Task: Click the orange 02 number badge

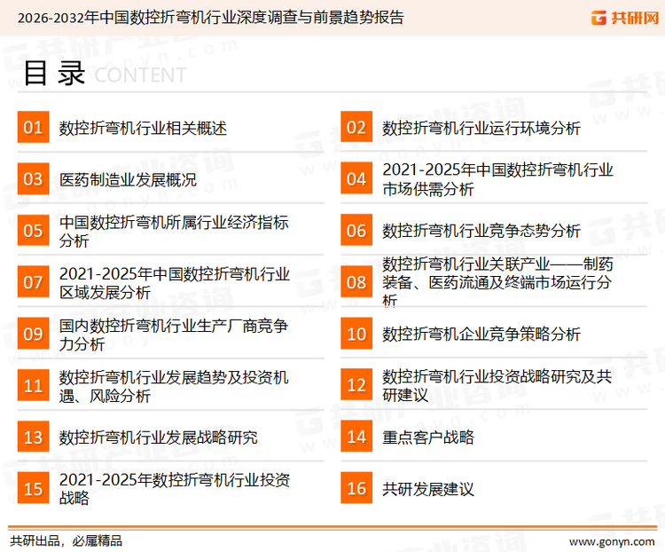Action: 356,128
